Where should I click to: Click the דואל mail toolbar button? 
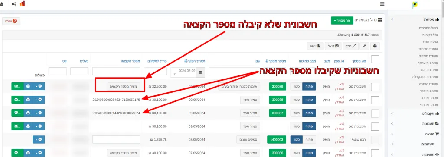tap(333, 46)
